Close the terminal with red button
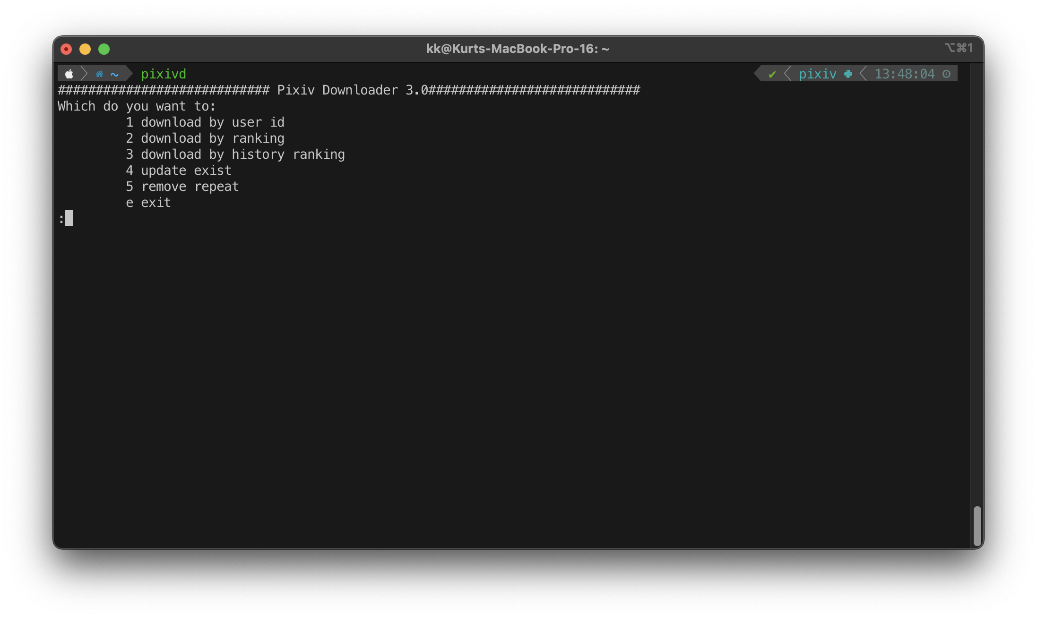 (66, 49)
